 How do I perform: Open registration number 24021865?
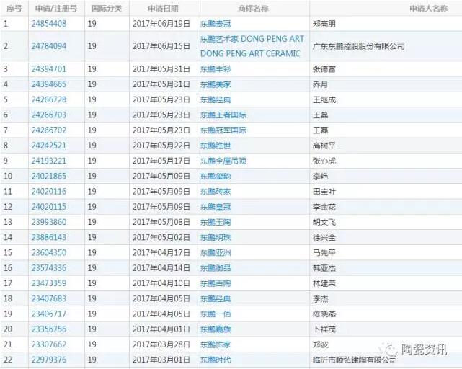click(49, 177)
